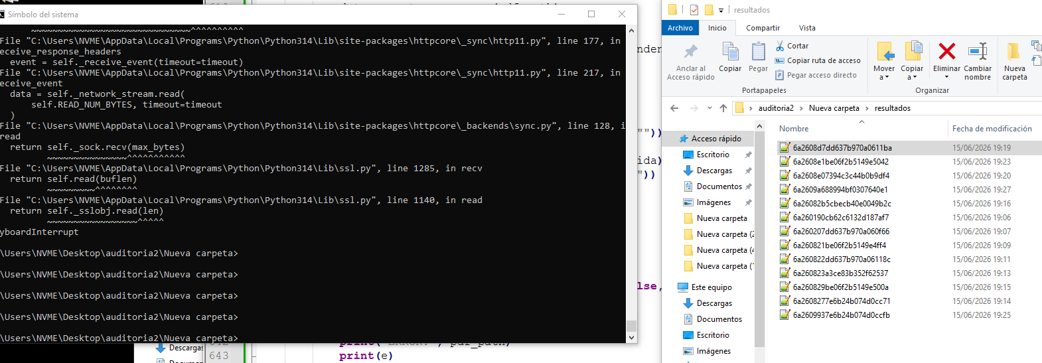Switch to the Compartir ribbon tab
The height and width of the screenshot is (363, 1042).
click(x=763, y=28)
